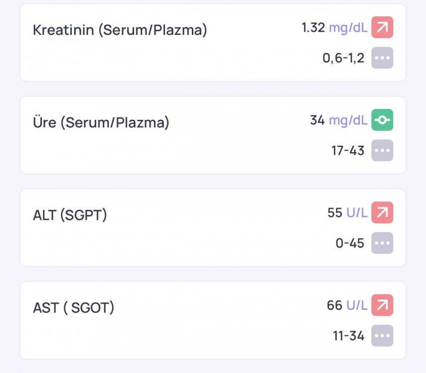Image resolution: width=426 pixels, height=373 pixels.
Task: Click the 55 U/L ALT result
Action: [347, 213]
